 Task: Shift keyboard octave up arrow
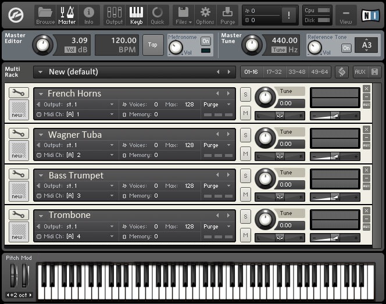click(31, 295)
